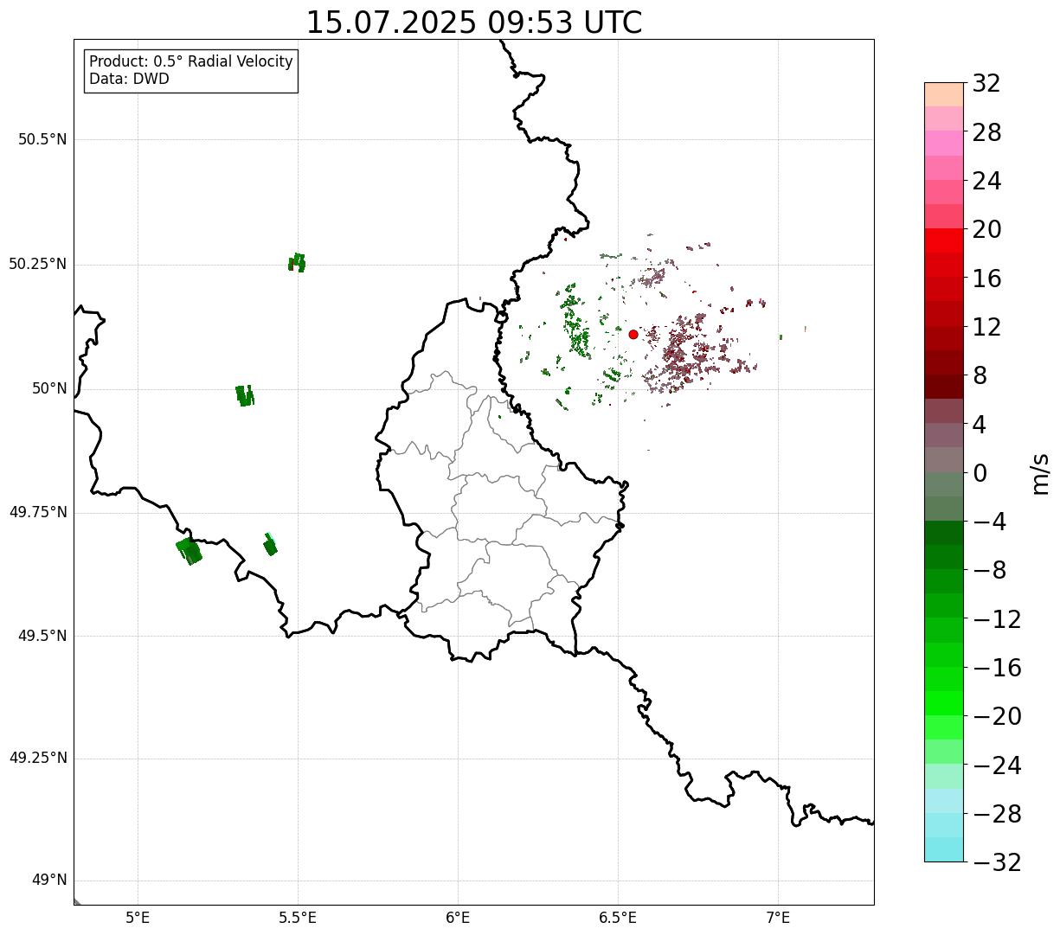
Task: Click the 'Product: 0.5° Radial Velocity' label
Action: click(x=191, y=62)
